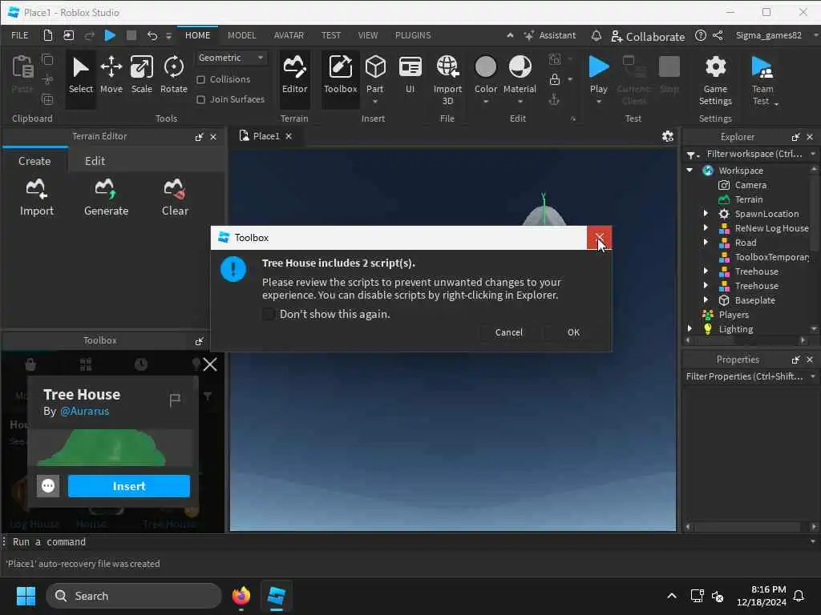Click Generate terrain
The image size is (821, 615).
[107, 198]
